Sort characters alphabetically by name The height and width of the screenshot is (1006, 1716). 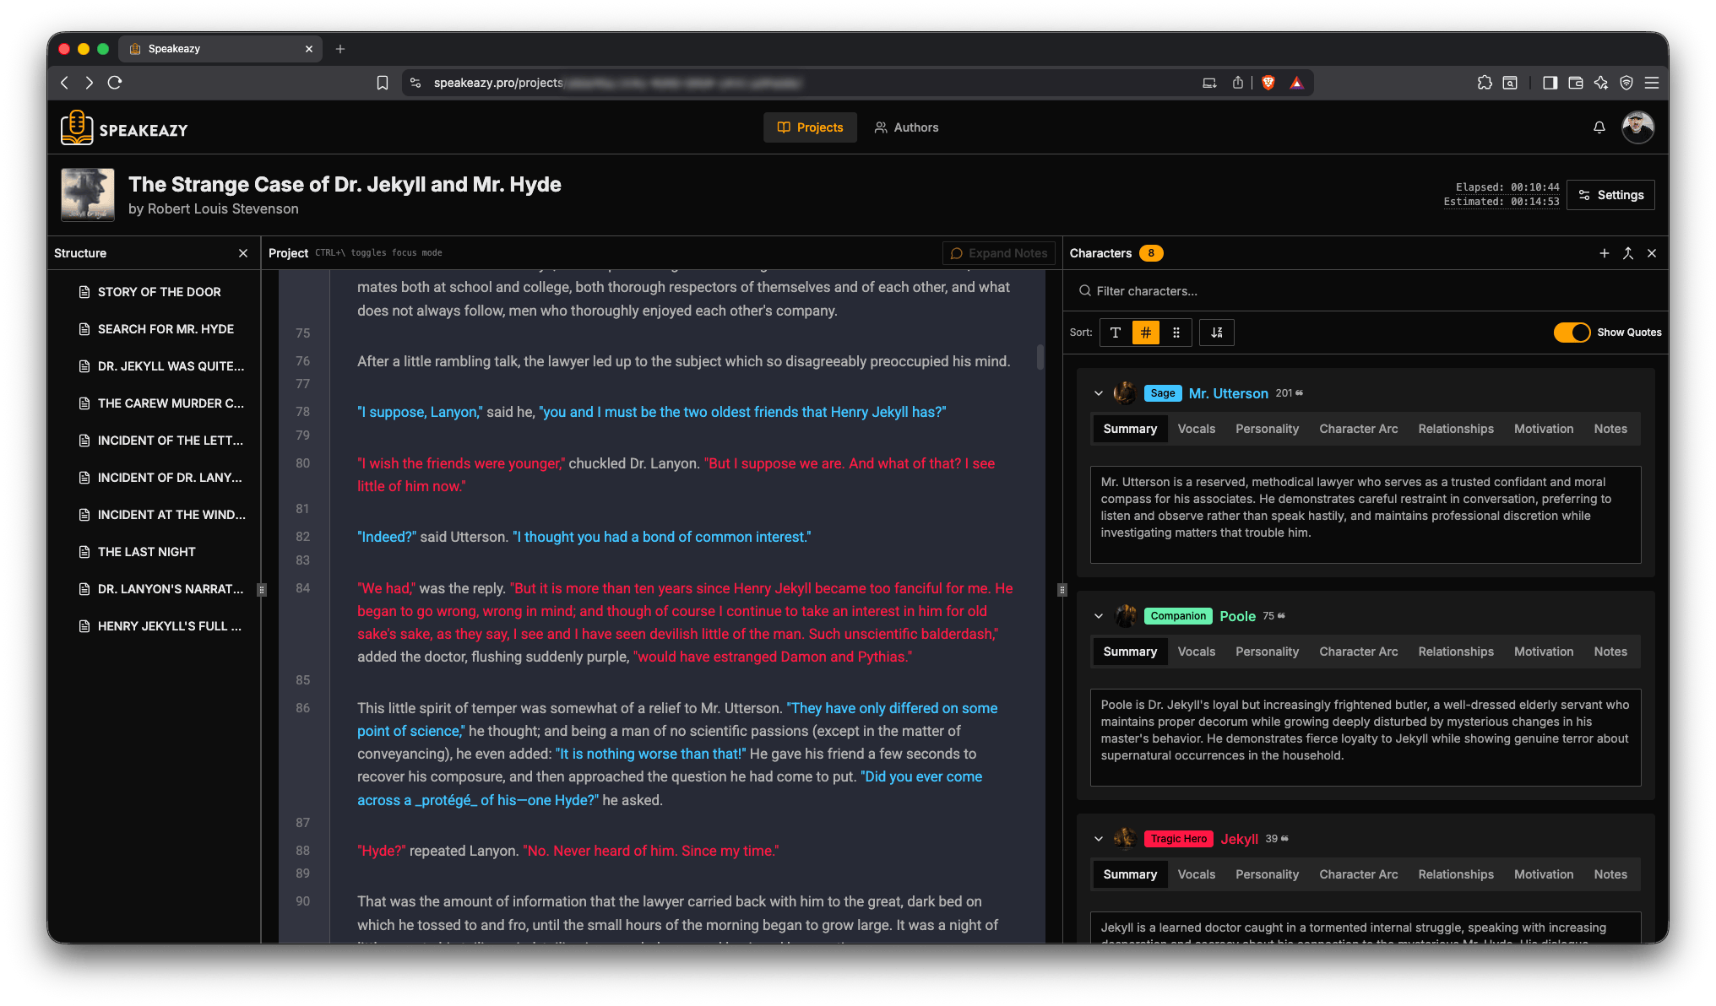(1115, 333)
